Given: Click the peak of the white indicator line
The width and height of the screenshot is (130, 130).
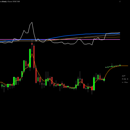Looking at the screenshot, I should (x=32, y=22).
